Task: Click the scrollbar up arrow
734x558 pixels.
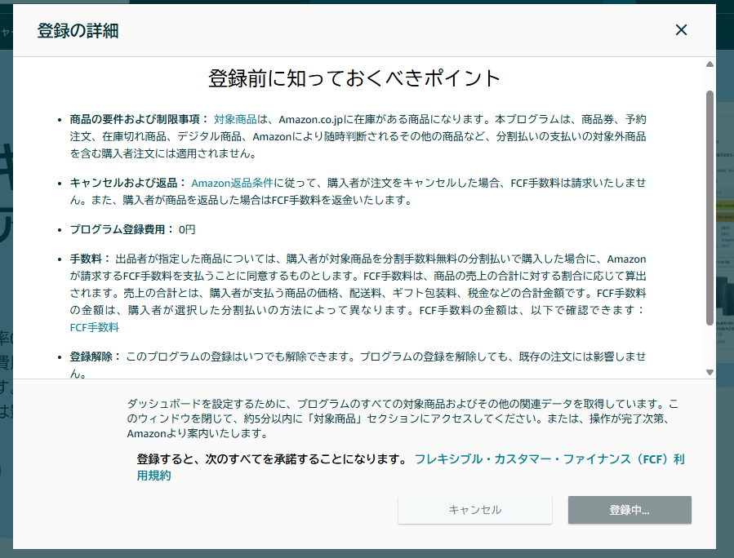Action: pyautogui.click(x=710, y=64)
